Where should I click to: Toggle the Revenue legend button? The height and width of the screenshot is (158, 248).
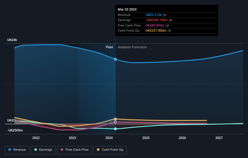click(17, 150)
